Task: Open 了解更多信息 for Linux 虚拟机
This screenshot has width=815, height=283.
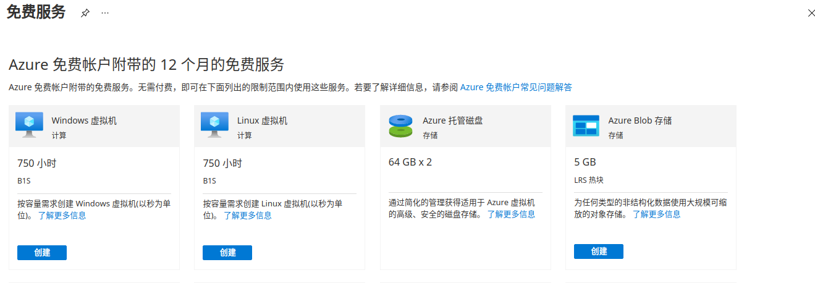Action: pyautogui.click(x=247, y=216)
